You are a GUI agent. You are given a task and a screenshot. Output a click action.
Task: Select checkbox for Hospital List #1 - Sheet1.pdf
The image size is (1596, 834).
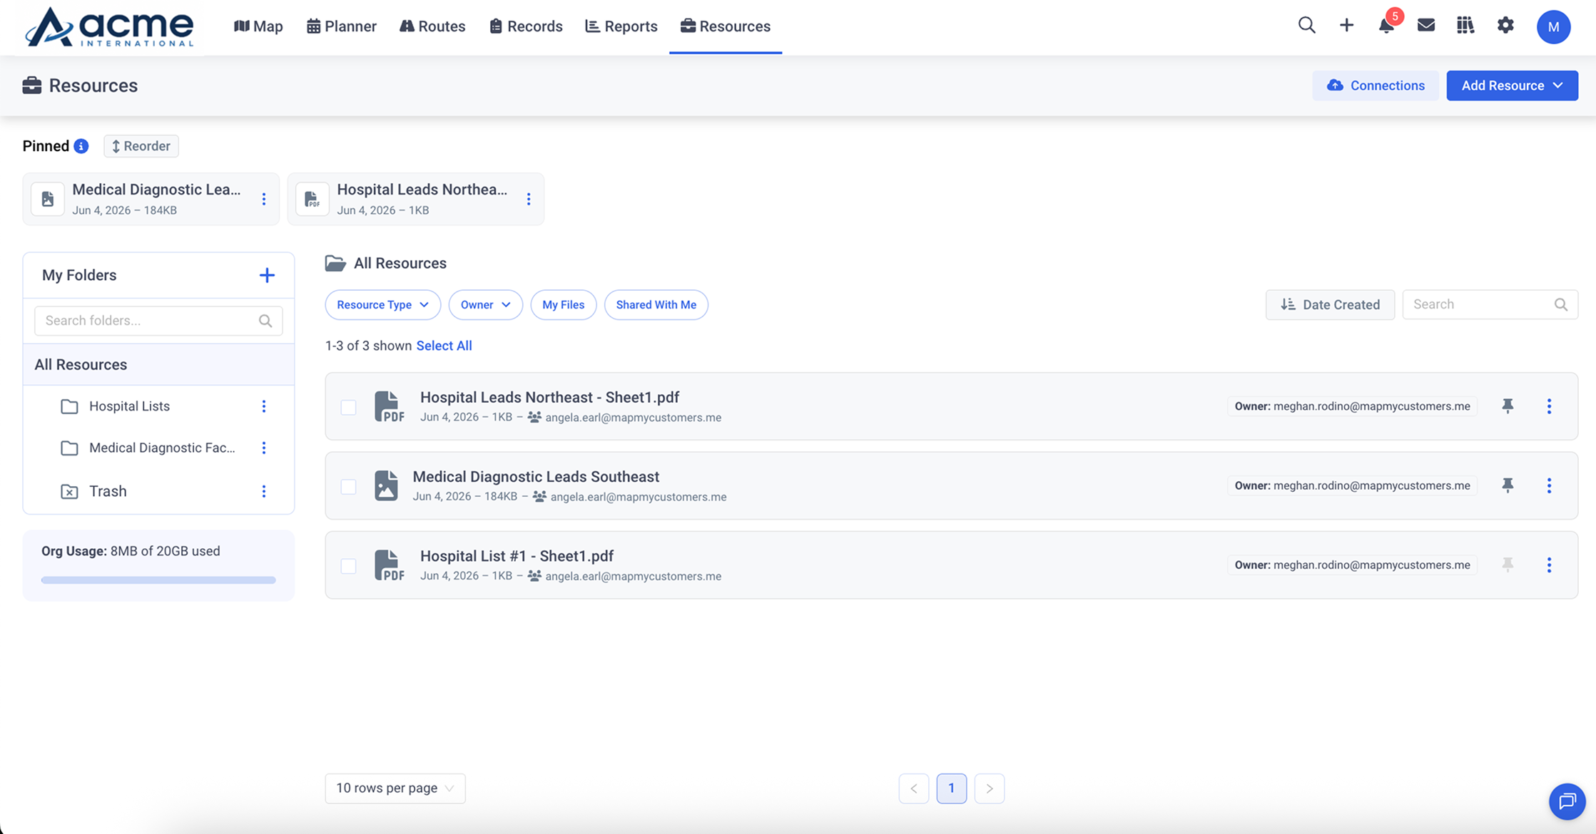pyautogui.click(x=348, y=566)
